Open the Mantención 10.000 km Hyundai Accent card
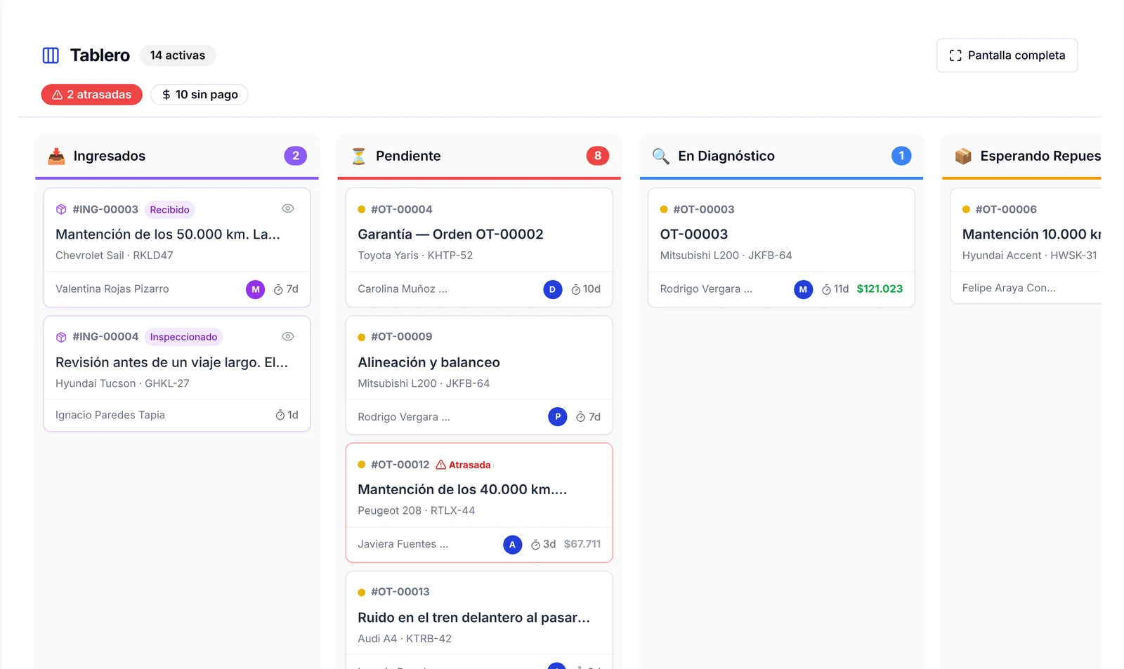The width and height of the screenshot is (1124, 669). (1026, 246)
